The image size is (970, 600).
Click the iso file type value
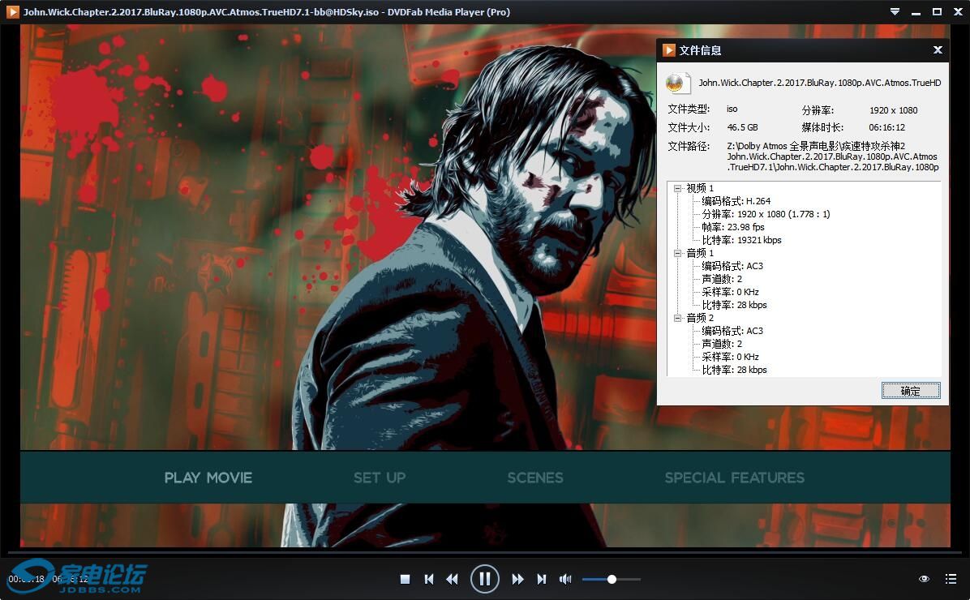732,109
